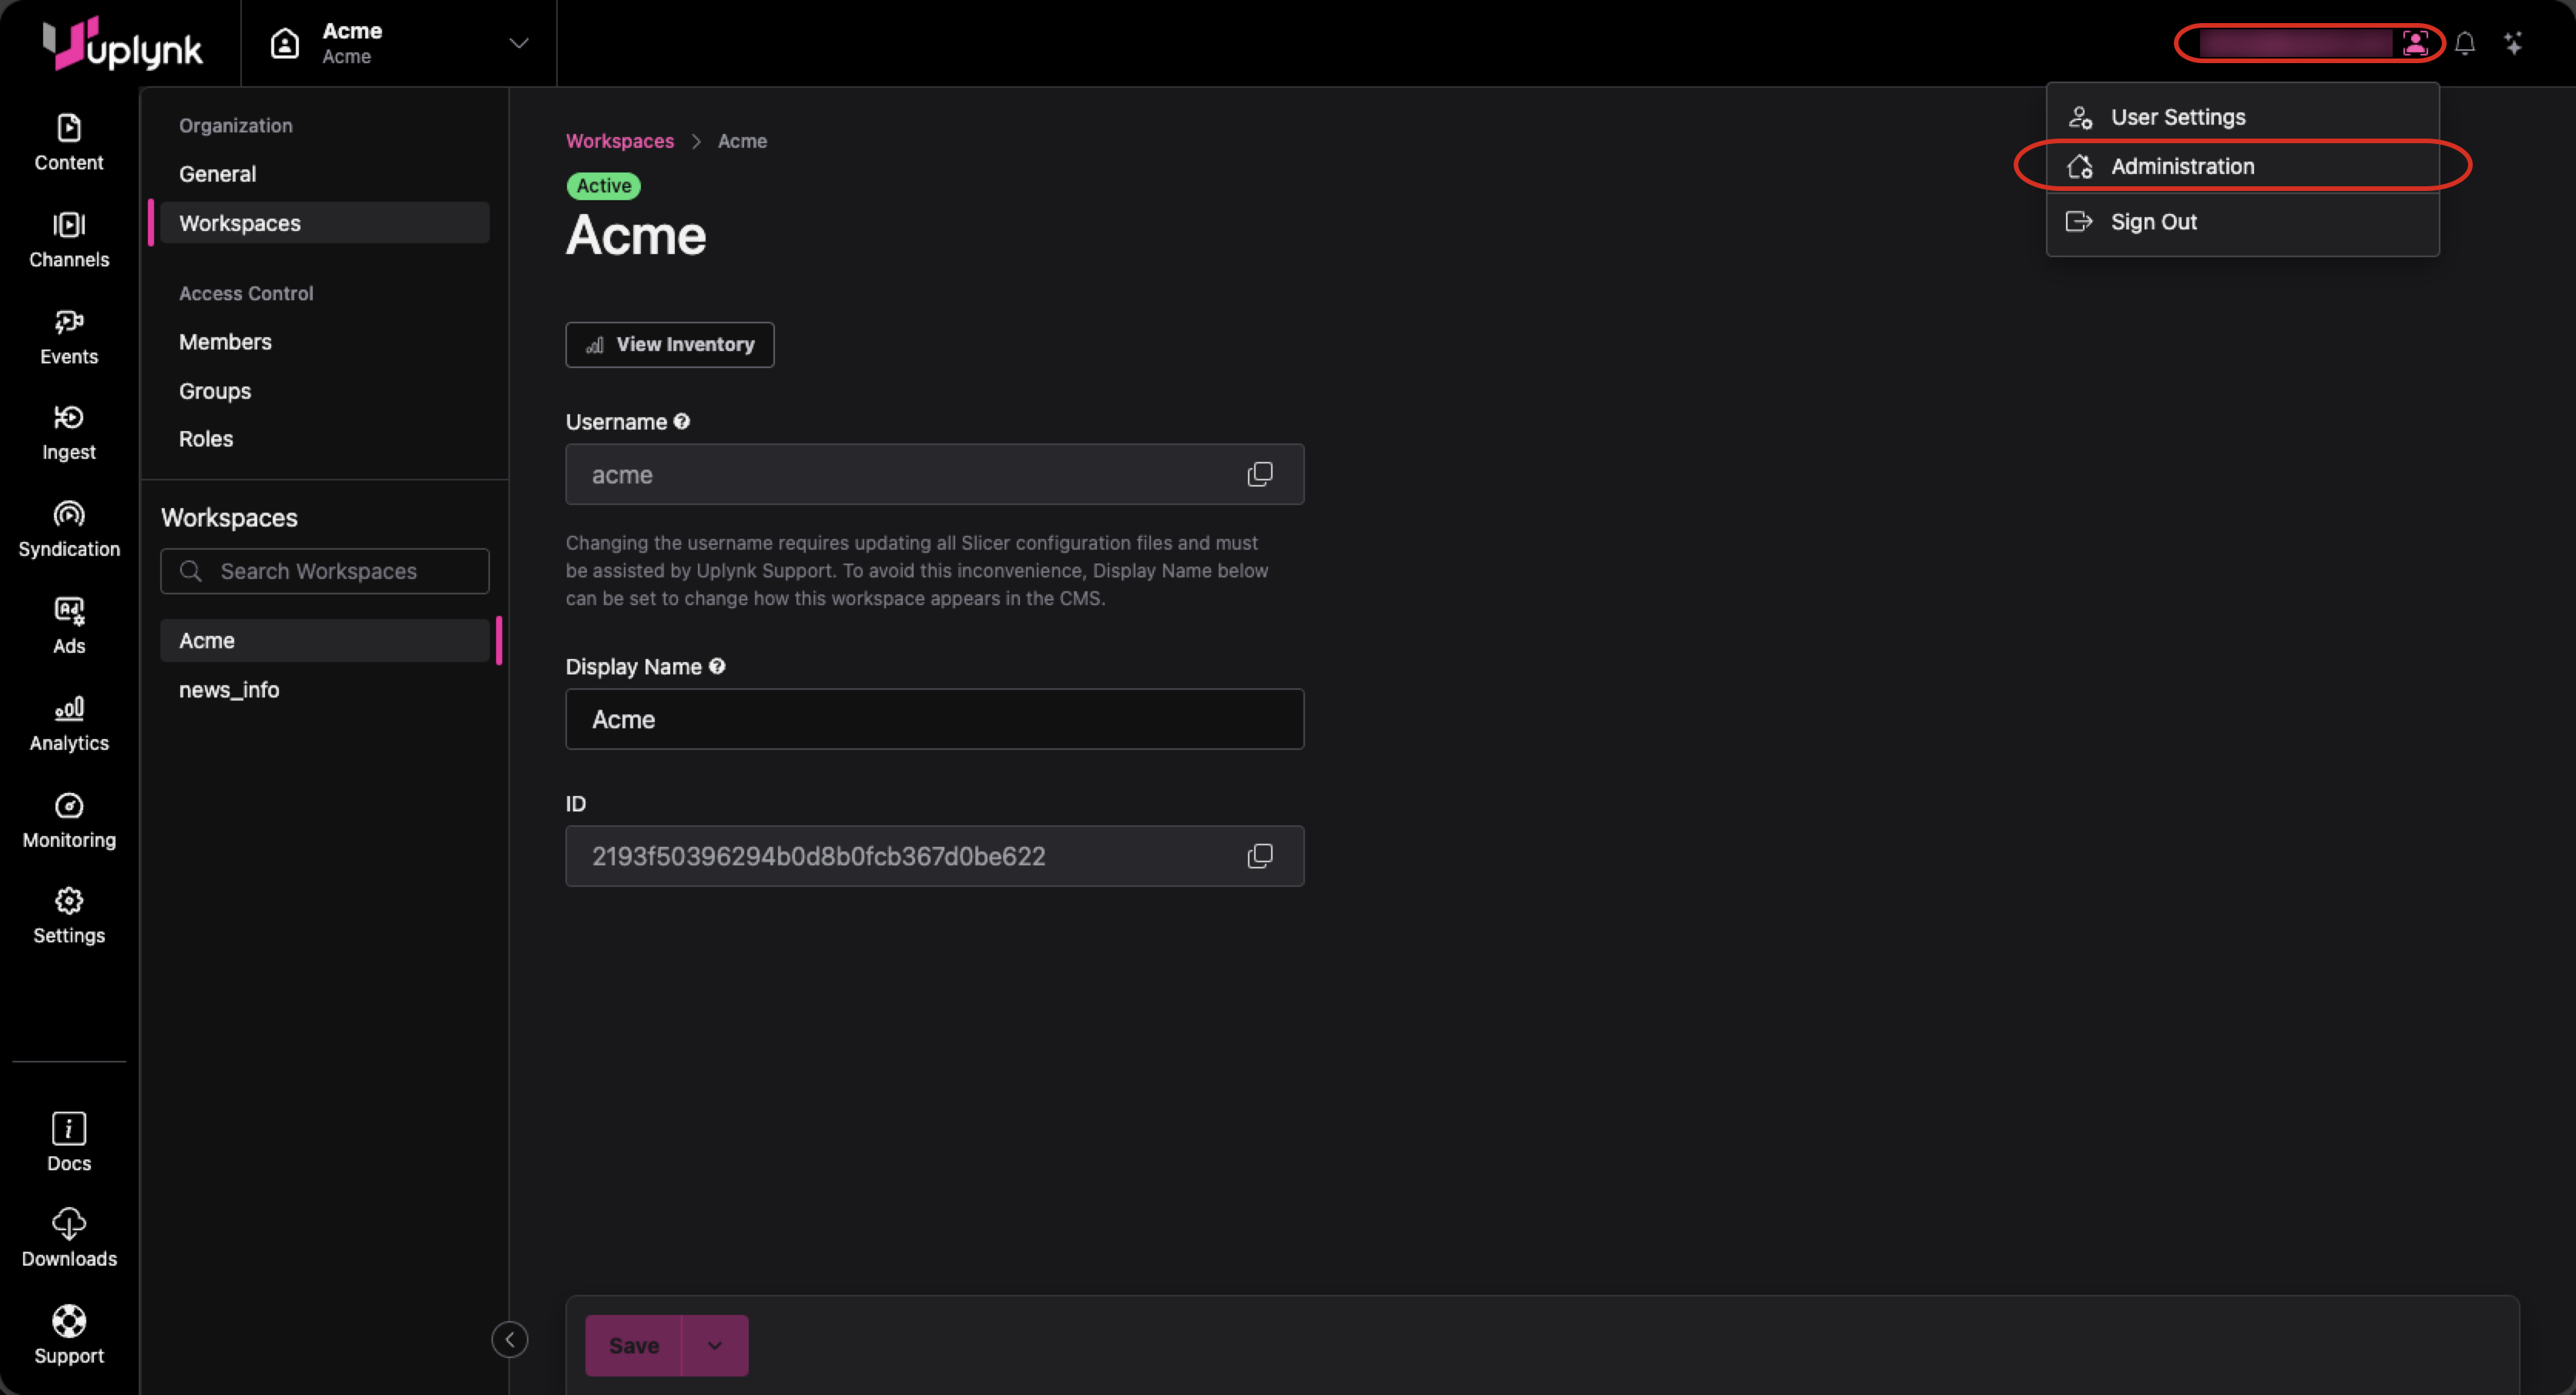2576x1395 pixels.
Task: Expand the Acme organization switcher dropdown
Action: [x=518, y=43]
